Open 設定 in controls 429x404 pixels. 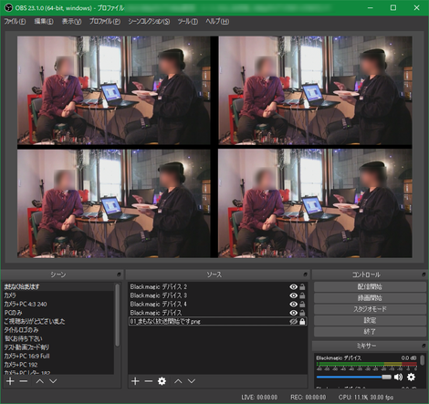pyautogui.click(x=370, y=320)
